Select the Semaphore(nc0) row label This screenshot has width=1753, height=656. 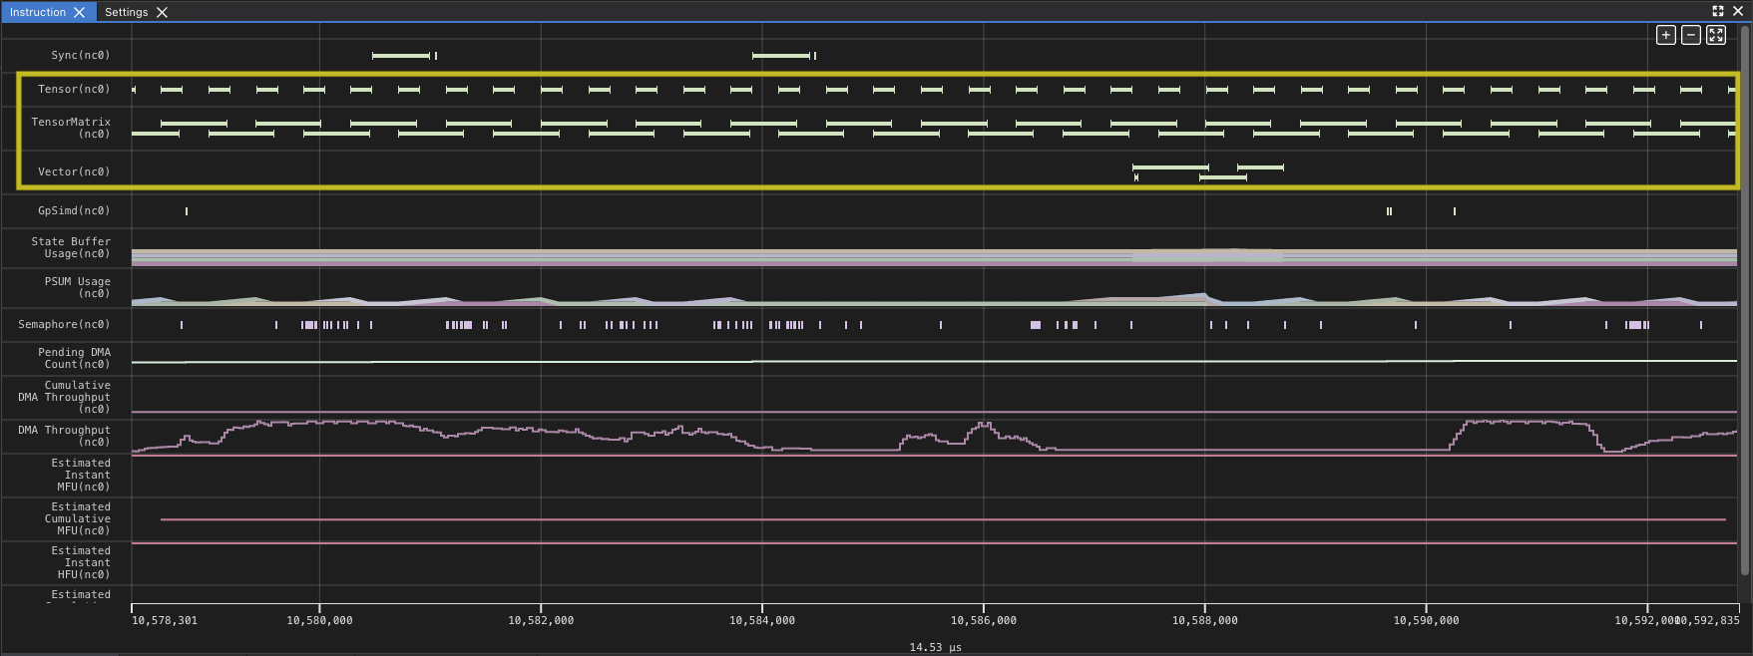(64, 324)
